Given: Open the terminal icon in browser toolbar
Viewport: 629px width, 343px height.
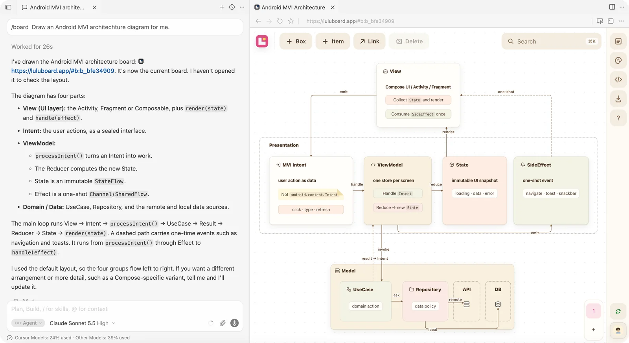Looking at the screenshot, I should coord(611,21).
